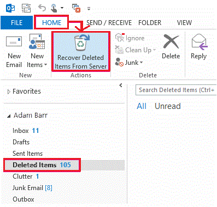
Task: Open the Clean Up dropdown
Action: (x=136, y=50)
